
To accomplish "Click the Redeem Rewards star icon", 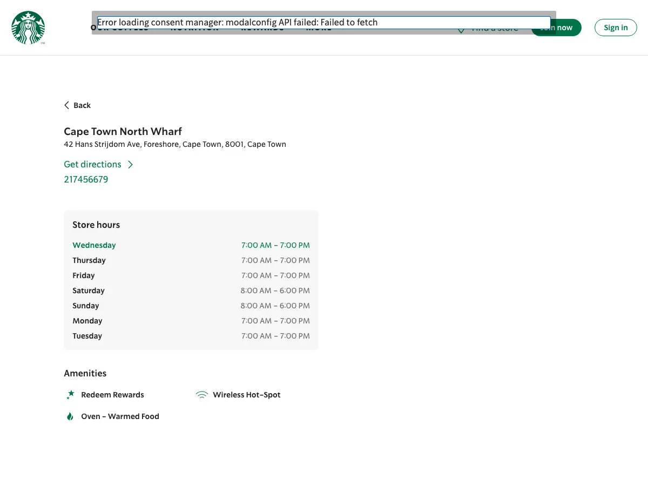I will [70, 395].
